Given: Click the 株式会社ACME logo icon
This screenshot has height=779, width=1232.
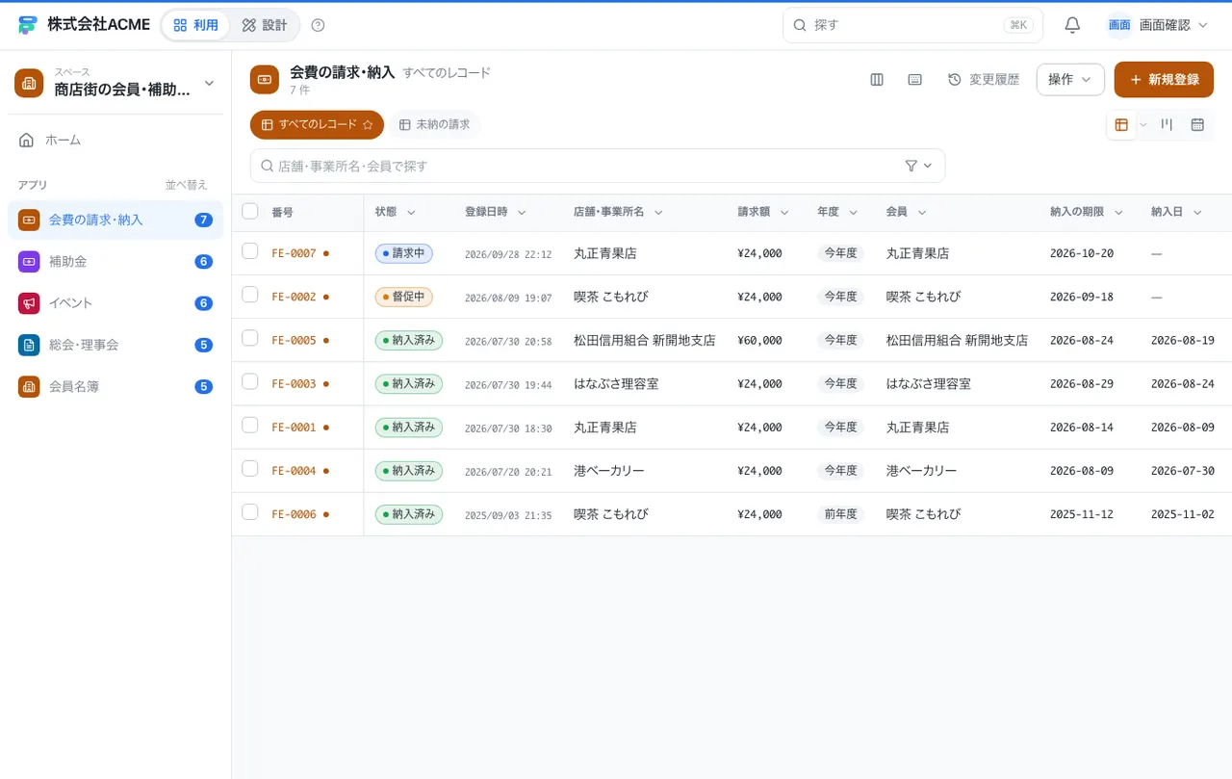Looking at the screenshot, I should tap(27, 25).
